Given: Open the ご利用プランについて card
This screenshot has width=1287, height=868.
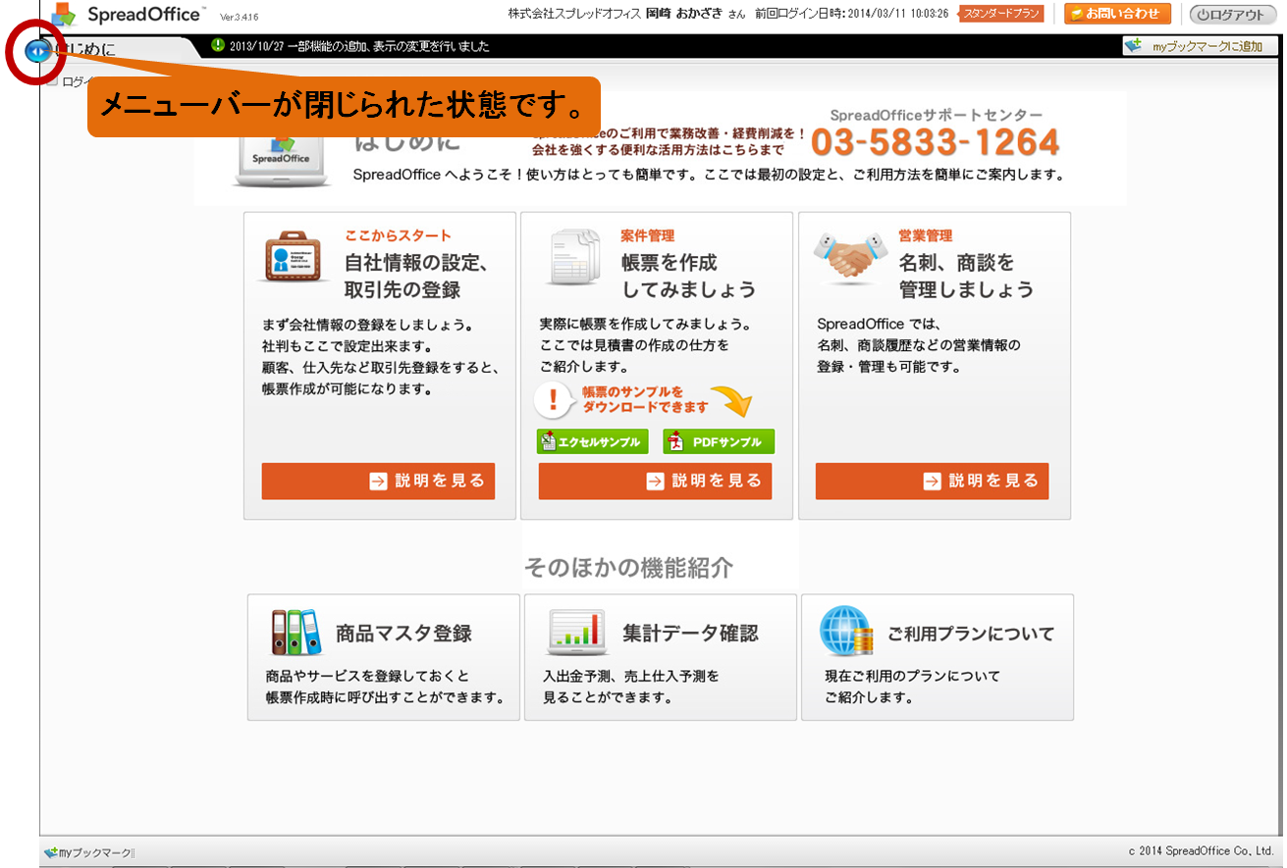Looking at the screenshot, I should tap(938, 657).
